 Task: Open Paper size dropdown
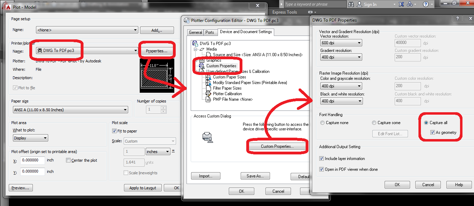70,110
